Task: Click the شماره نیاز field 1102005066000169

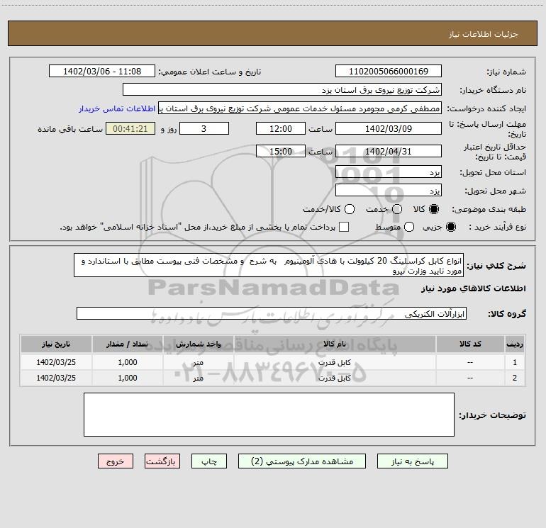Action: point(389,71)
